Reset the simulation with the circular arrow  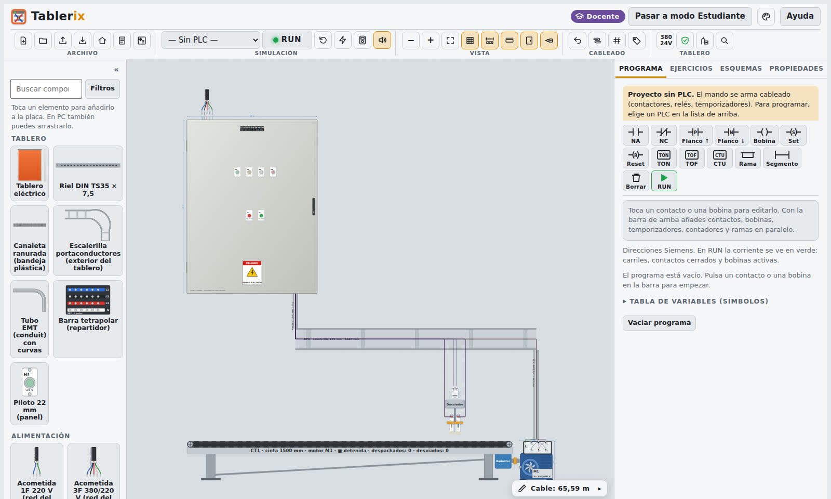[323, 40]
